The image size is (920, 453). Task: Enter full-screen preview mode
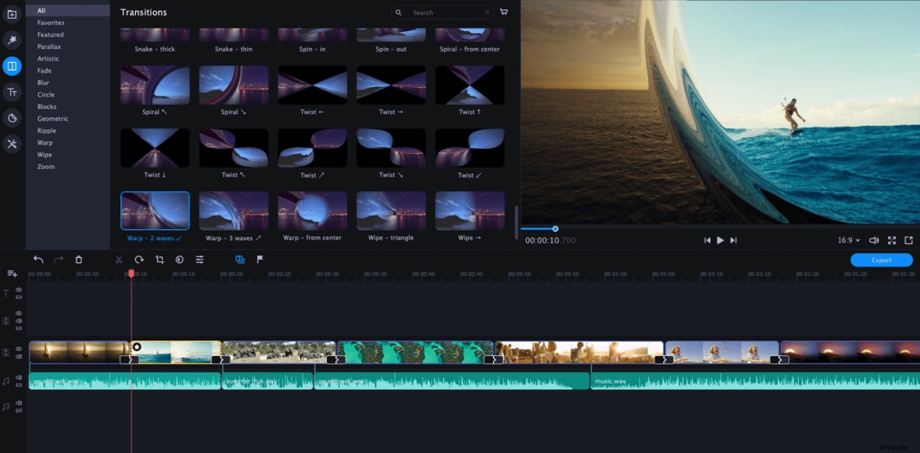892,240
